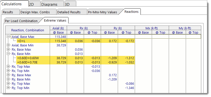This screenshot has height=97, width=211.
Task: Click the Ry, Top Max label
Action: coord(21,84)
